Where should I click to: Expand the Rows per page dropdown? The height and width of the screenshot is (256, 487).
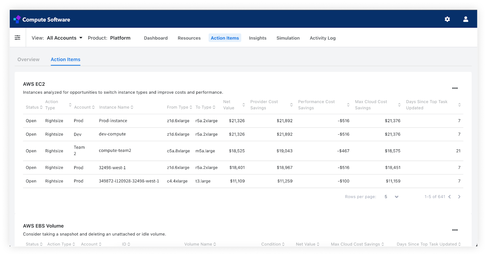pos(392,197)
